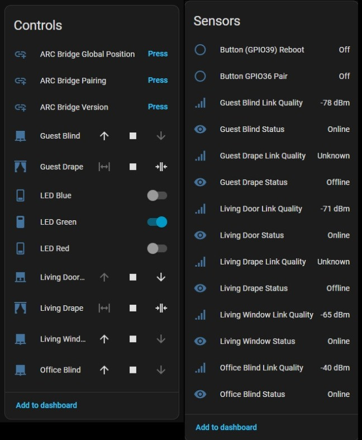Open the Living Drape
The width and height of the screenshot is (362, 440).
click(x=104, y=309)
